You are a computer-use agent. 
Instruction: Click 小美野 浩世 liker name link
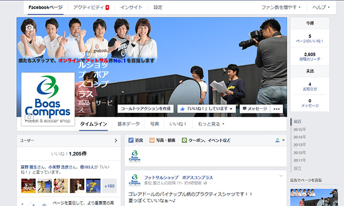[58, 167]
